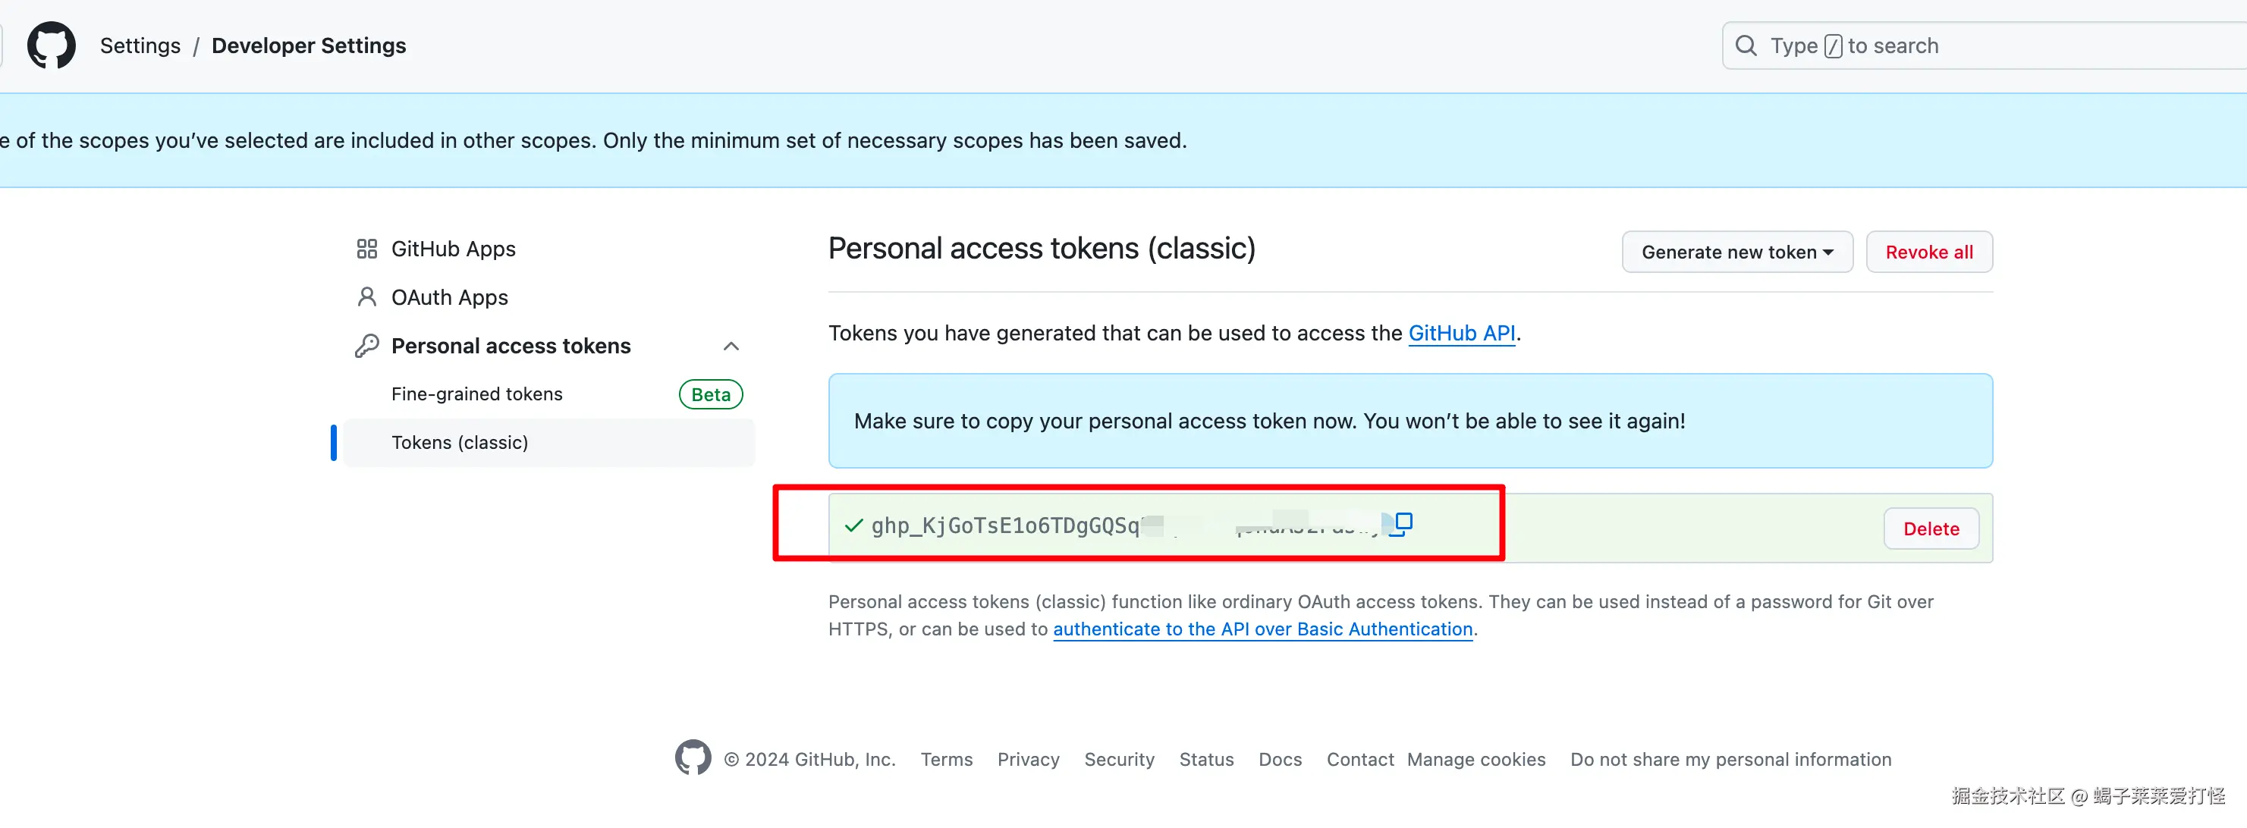The image size is (2247, 828).
Task: Delete the newly generated token
Action: pos(1931,529)
